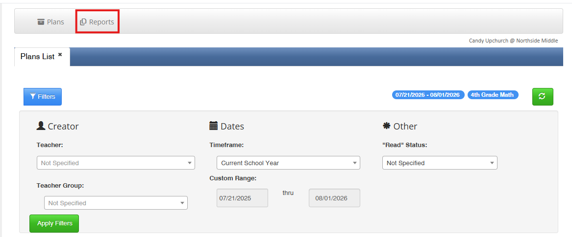Toggle the blue Filters button
The image size is (572, 237).
tap(43, 97)
